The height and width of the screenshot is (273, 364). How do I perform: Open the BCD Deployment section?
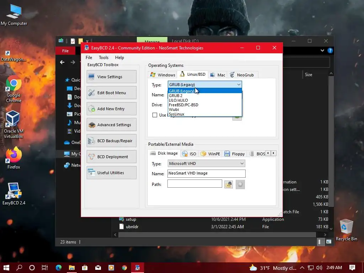[x=111, y=157]
